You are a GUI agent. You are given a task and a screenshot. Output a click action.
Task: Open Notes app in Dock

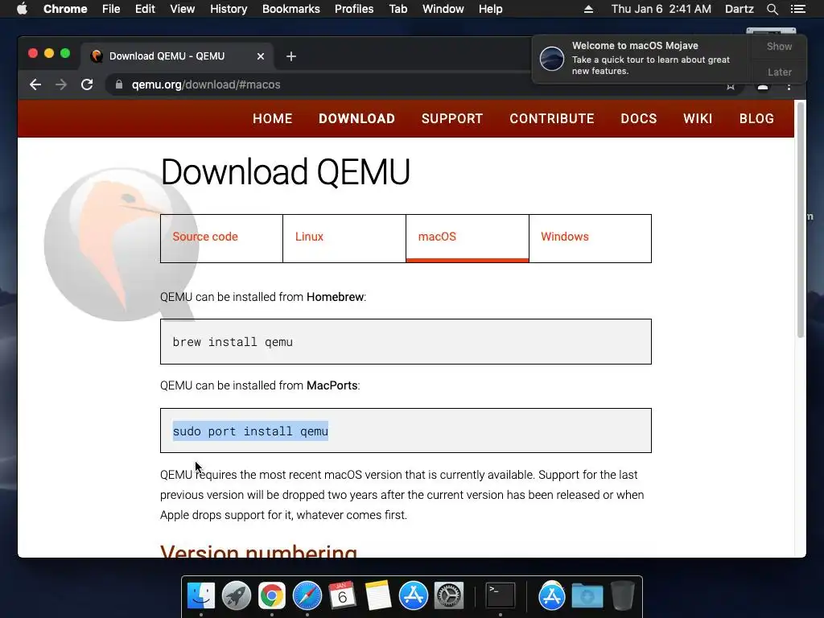(378, 596)
